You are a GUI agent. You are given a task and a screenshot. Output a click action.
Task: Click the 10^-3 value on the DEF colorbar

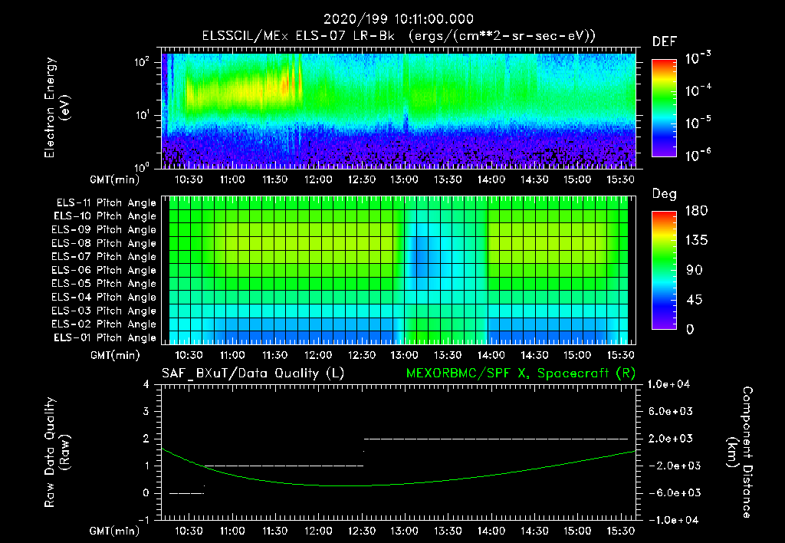[x=698, y=58]
